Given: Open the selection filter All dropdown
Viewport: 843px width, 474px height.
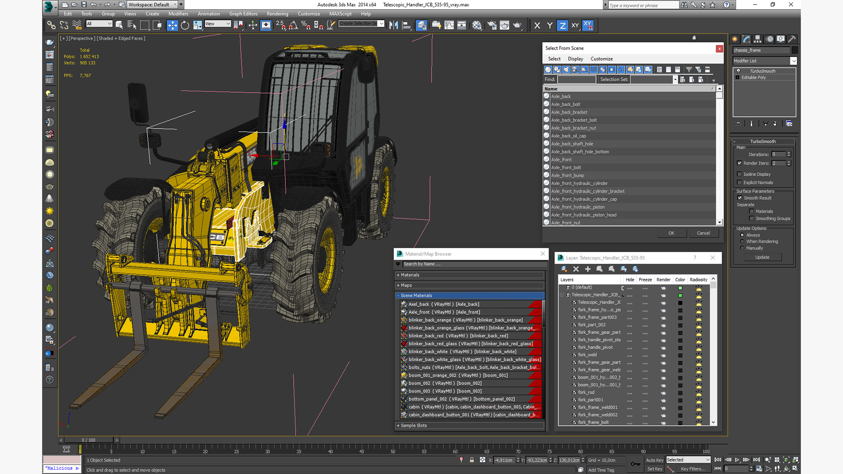Looking at the screenshot, I should tap(99, 24).
